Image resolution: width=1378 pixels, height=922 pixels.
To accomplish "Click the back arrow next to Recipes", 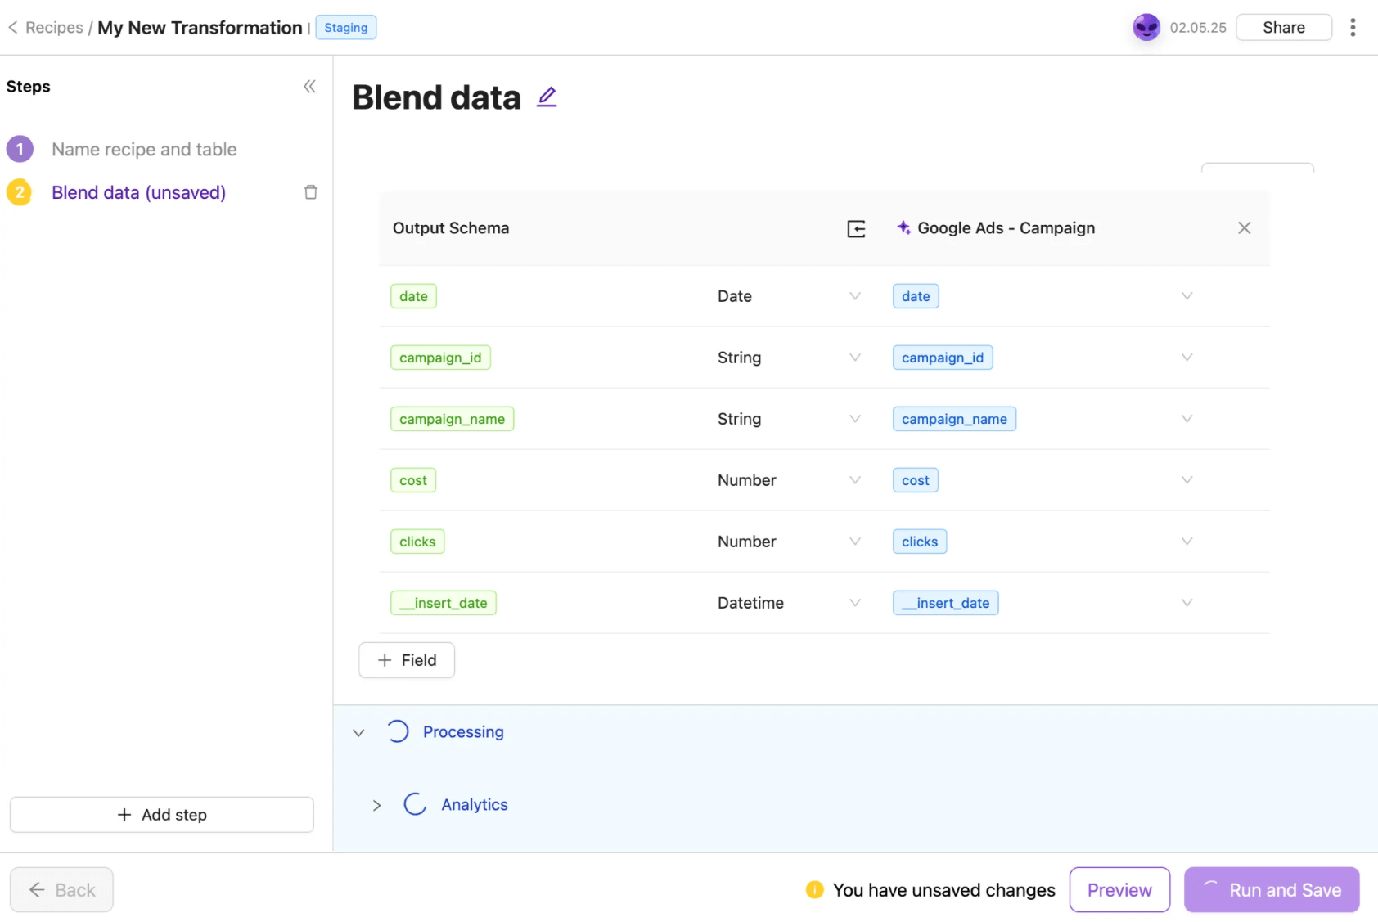I will pyautogui.click(x=13, y=28).
